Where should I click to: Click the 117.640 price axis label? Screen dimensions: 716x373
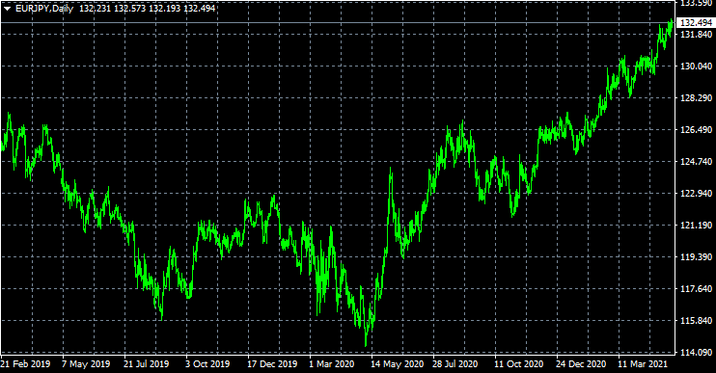696,288
